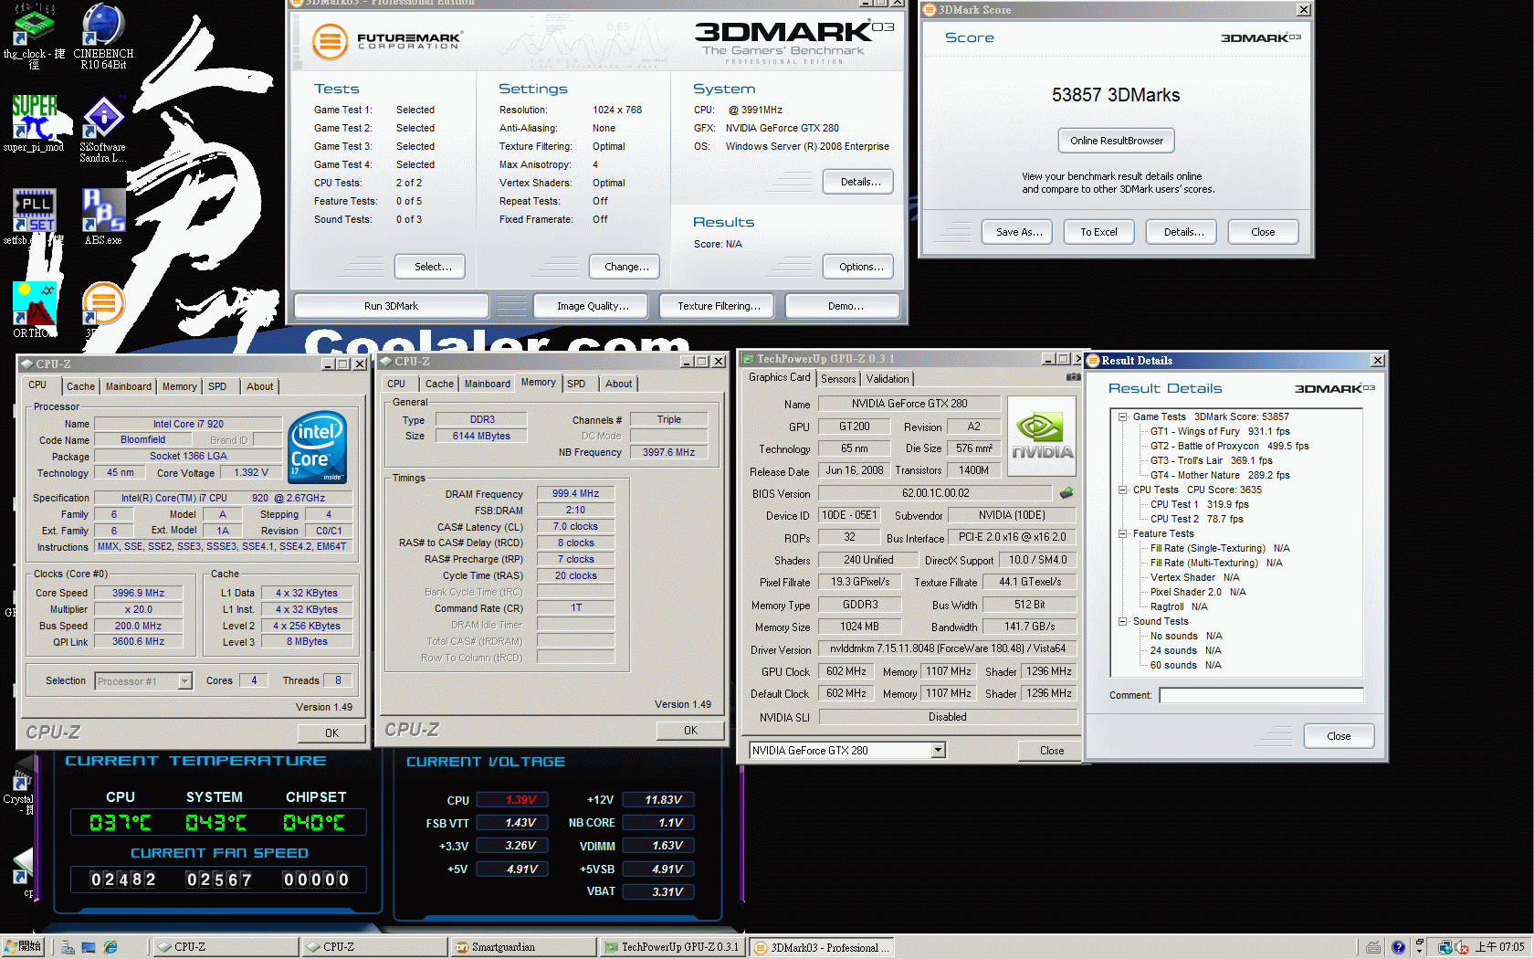Screen dimensions: 1534x959
Task: Click the help icon in the system tray
Action: [1398, 947]
